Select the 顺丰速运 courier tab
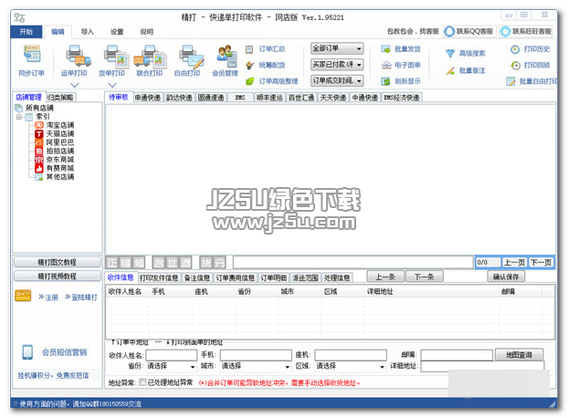The width and height of the screenshot is (568, 418). click(270, 98)
